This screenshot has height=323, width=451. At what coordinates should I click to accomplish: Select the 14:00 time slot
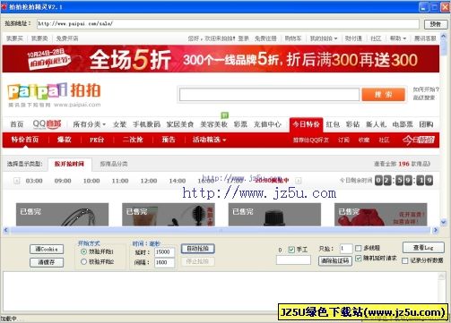[x=178, y=181]
